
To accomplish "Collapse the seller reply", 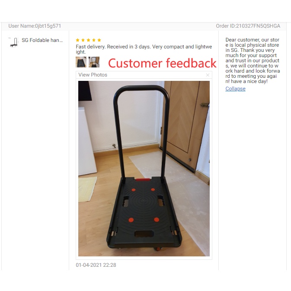I will tap(235, 89).
